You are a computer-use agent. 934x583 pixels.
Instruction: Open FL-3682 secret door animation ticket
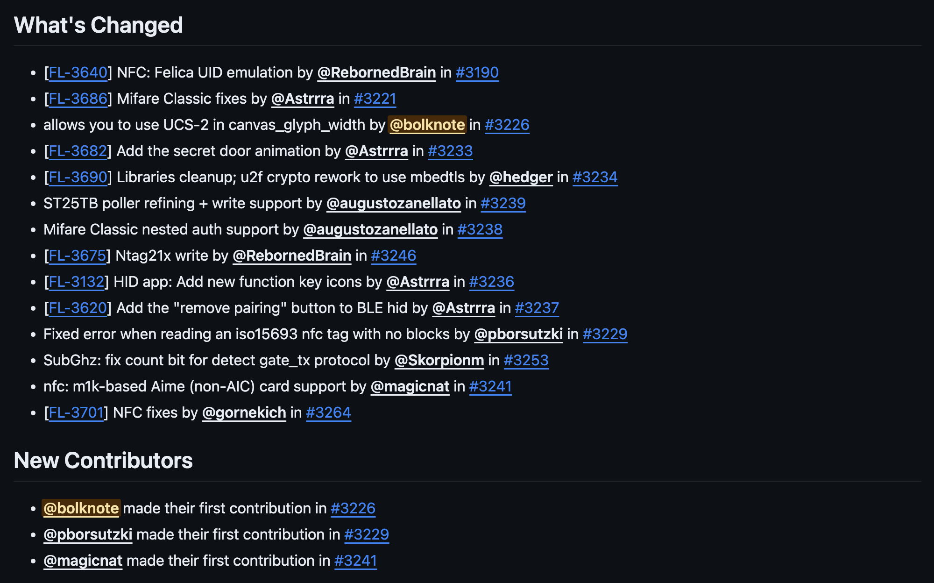(78, 151)
